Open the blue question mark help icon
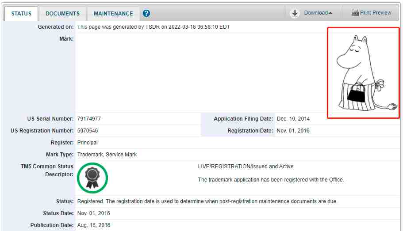Screen dimensions: 403x231 (146, 13)
